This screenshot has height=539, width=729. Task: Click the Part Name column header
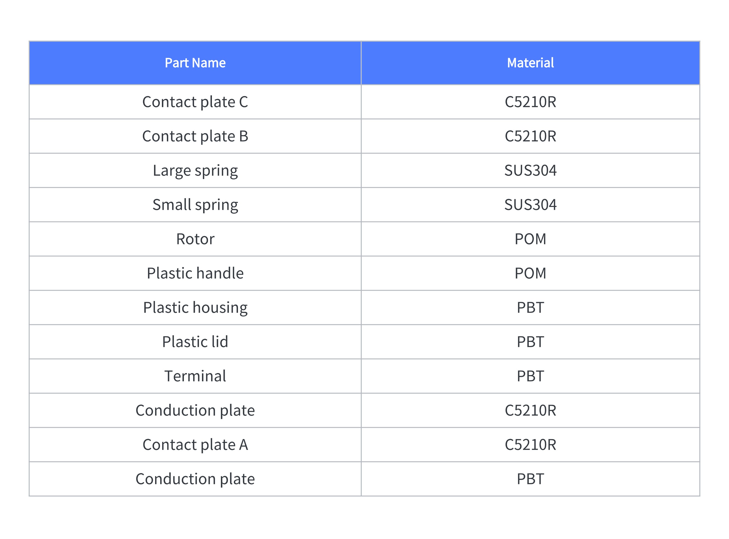coord(195,63)
